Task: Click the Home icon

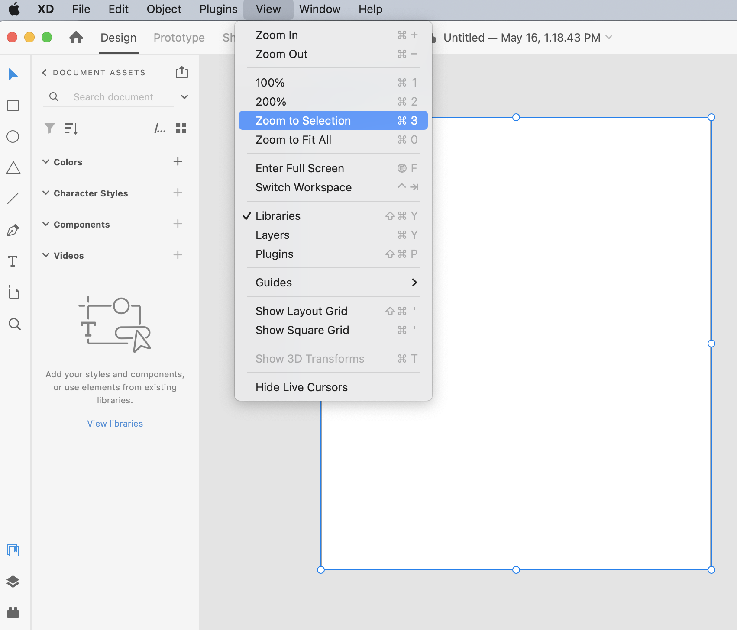Action: pos(76,38)
